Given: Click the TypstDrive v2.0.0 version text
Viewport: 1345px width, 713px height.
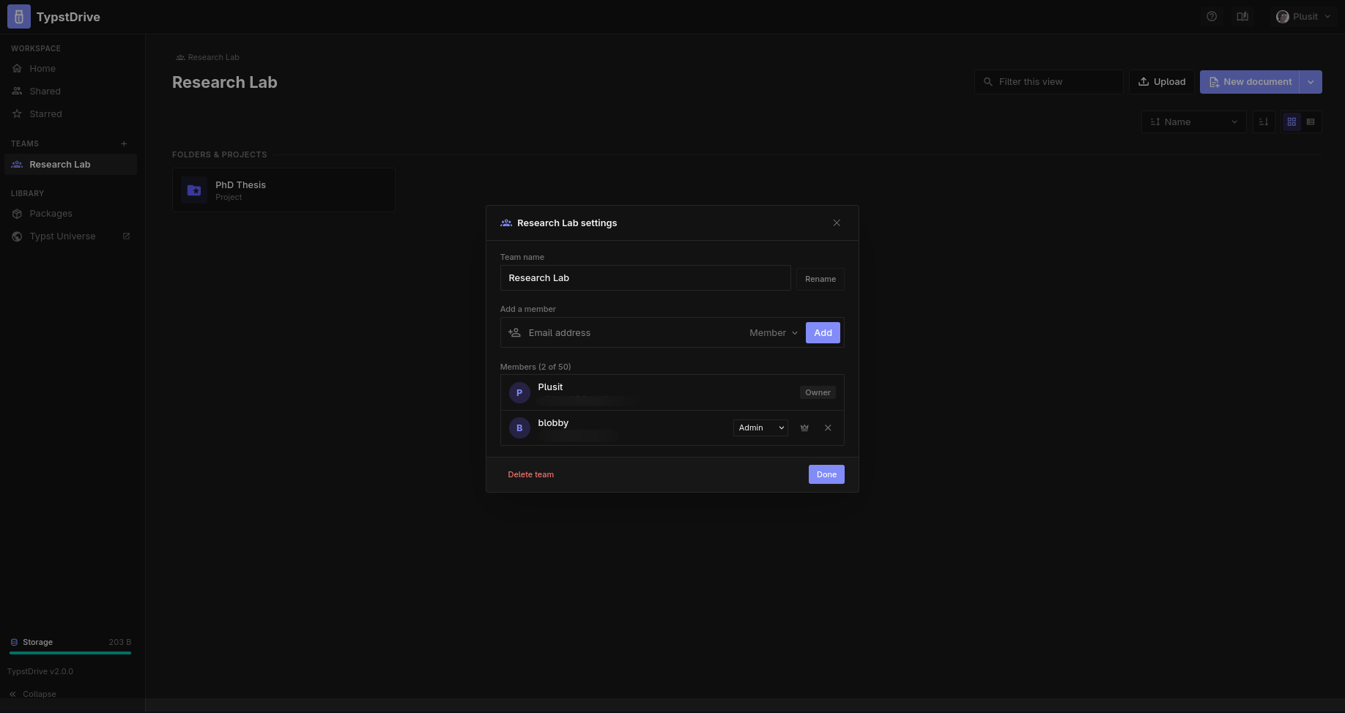Looking at the screenshot, I should 40,671.
